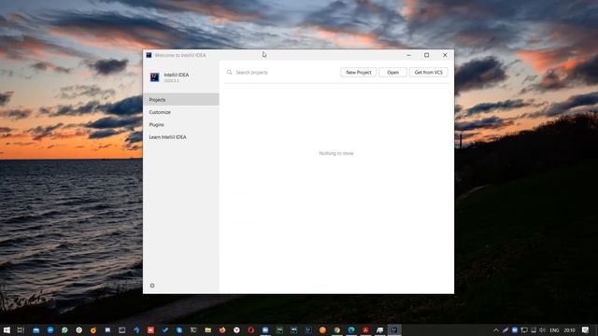Switch to the Customize tab
The width and height of the screenshot is (598, 336).
181,112
